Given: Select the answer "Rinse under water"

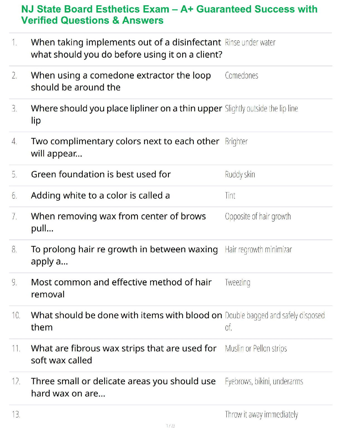Looking at the screenshot, I should (250, 43).
